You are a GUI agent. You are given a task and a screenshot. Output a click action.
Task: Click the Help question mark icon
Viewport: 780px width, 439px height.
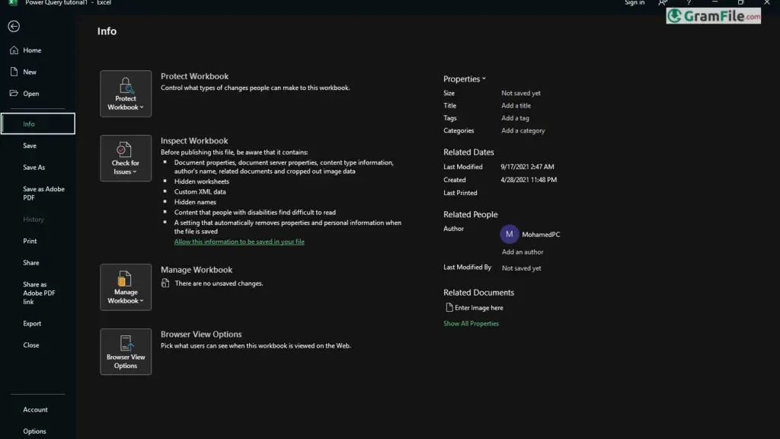689,3
